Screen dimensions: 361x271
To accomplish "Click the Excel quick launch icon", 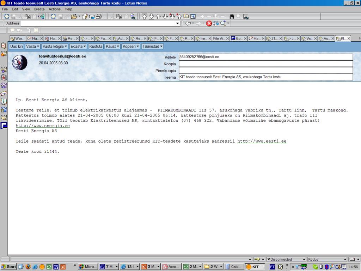I will (x=49, y=267).
